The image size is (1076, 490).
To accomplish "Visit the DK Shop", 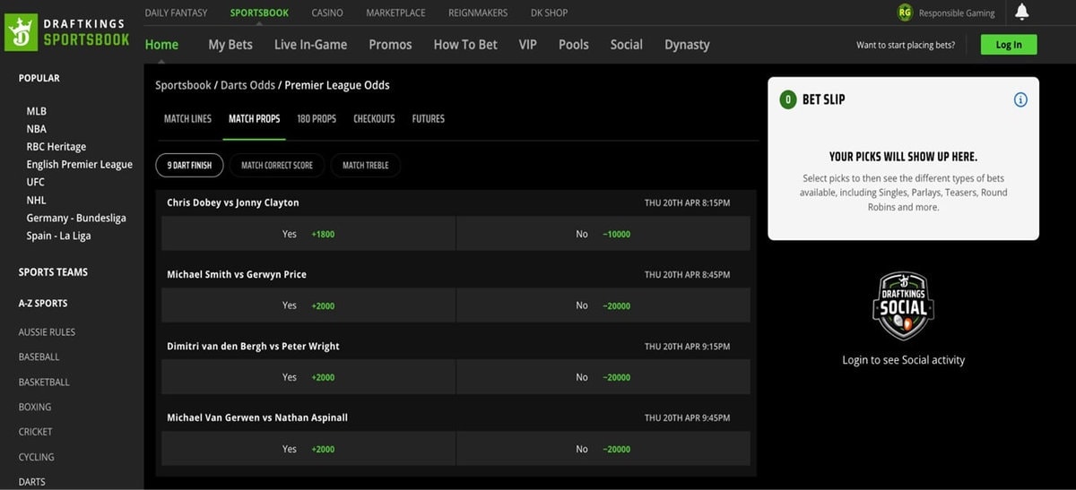I will point(549,13).
